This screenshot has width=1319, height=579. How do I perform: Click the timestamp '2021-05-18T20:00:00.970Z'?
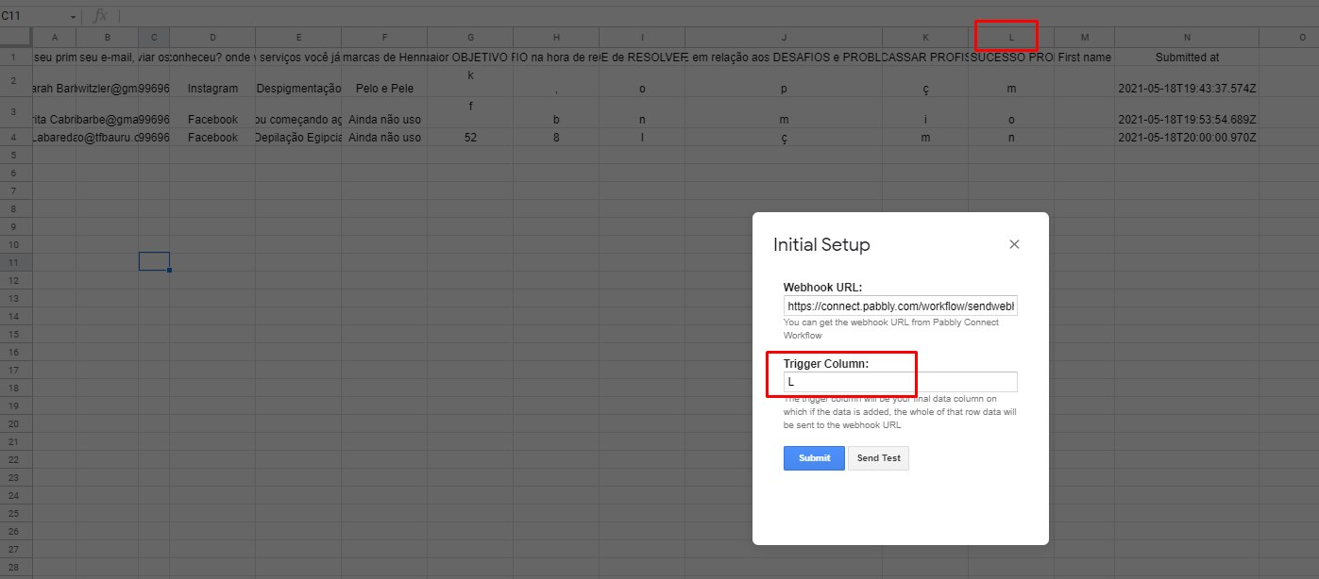click(x=1187, y=138)
